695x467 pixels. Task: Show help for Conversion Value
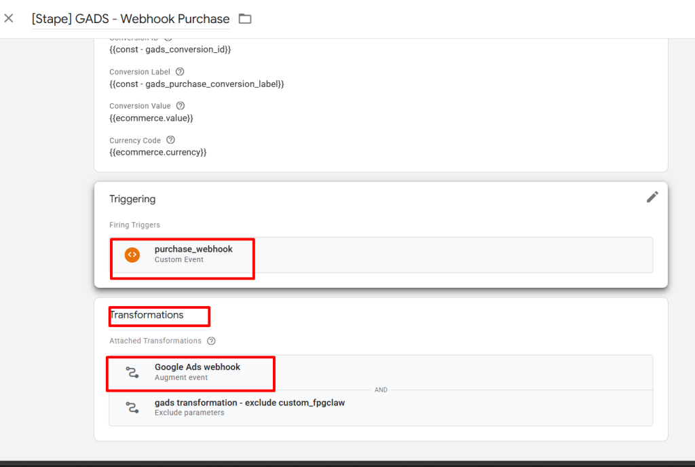point(181,106)
